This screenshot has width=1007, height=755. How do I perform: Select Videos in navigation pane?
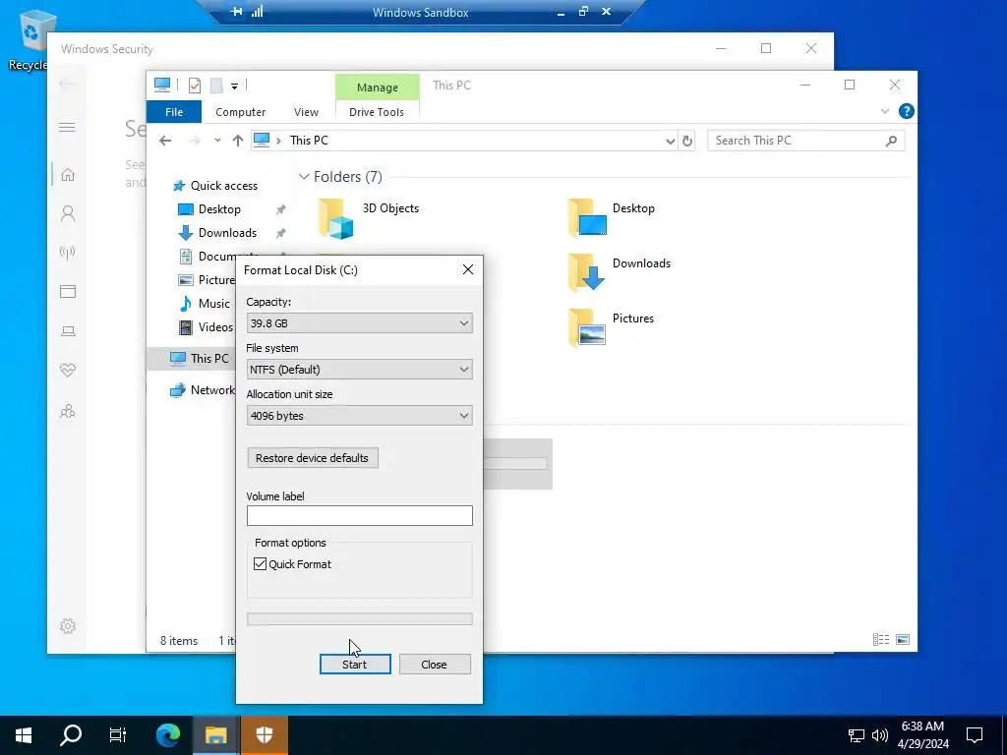click(x=206, y=327)
